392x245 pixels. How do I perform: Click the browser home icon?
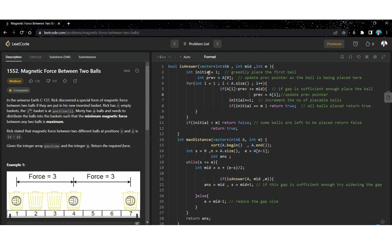point(30,32)
